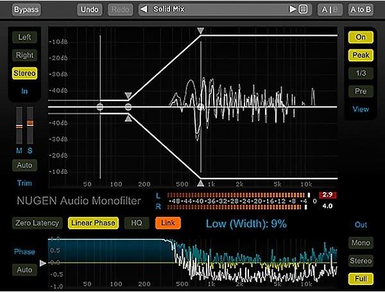This screenshot has width=385, height=292.
Task: Turn off the View On button
Action: click(361, 38)
